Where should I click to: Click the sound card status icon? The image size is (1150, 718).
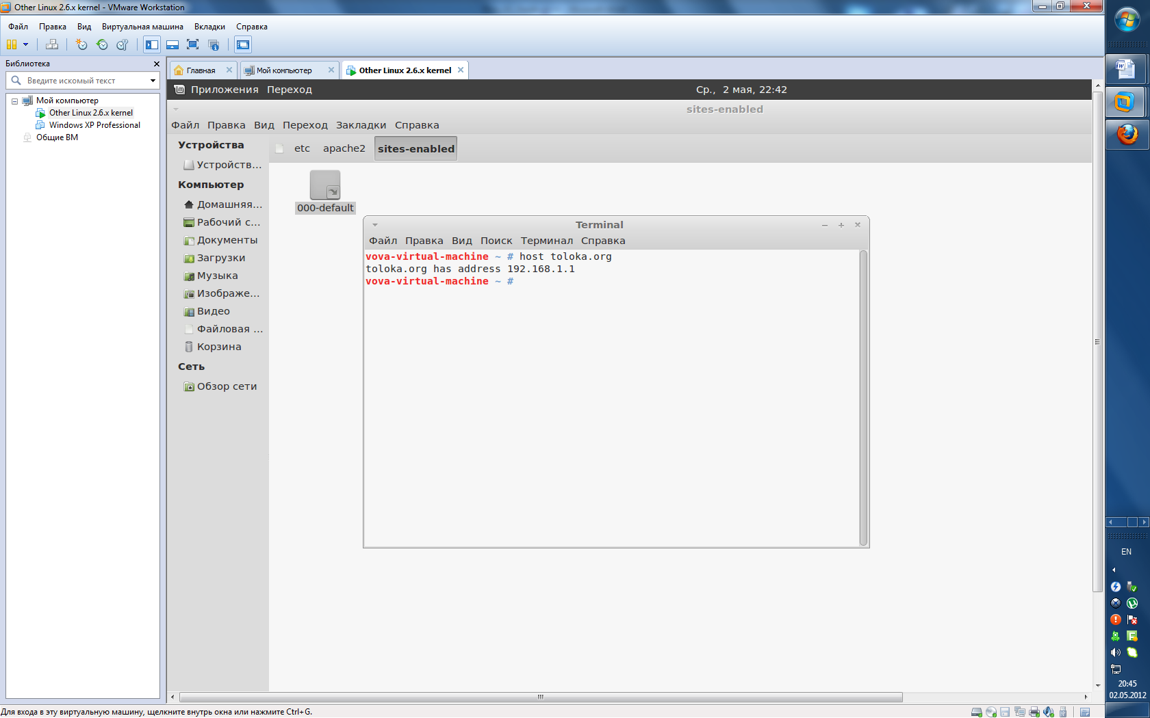coord(1049,712)
